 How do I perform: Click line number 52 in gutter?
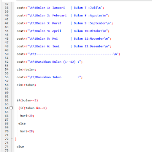pyautogui.click(x=6, y=62)
